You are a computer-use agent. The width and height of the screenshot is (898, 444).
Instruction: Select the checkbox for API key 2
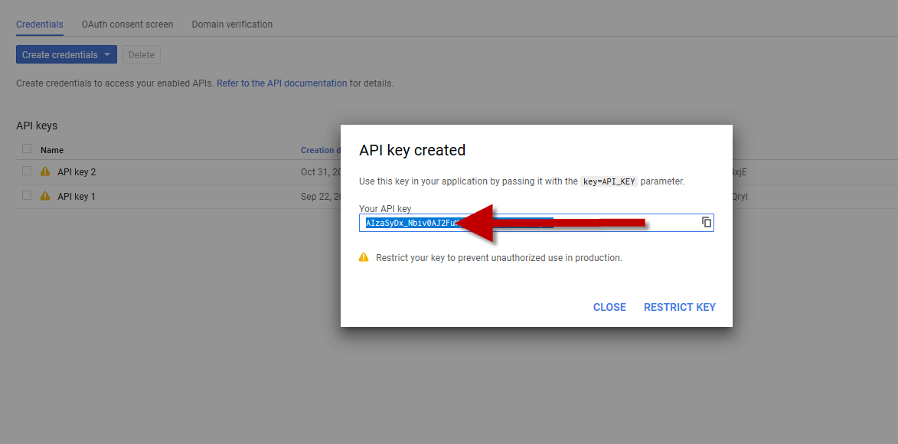coord(26,172)
